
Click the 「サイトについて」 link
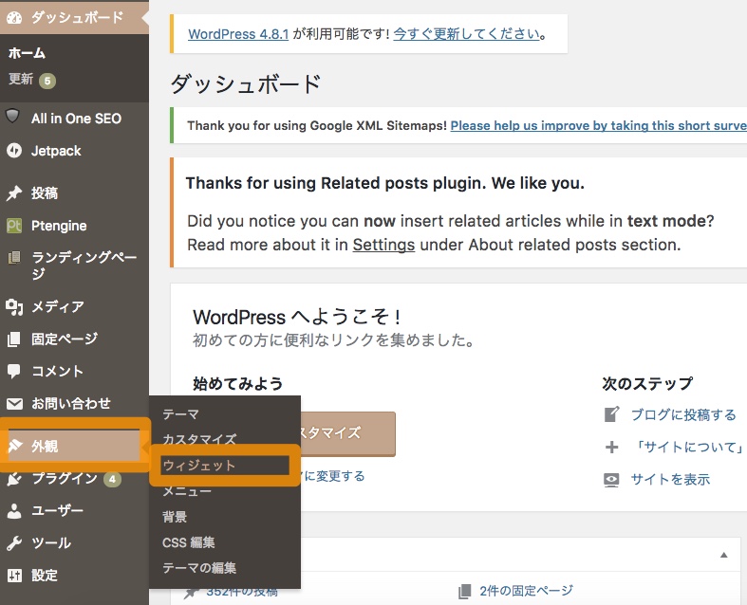pyautogui.click(x=688, y=447)
